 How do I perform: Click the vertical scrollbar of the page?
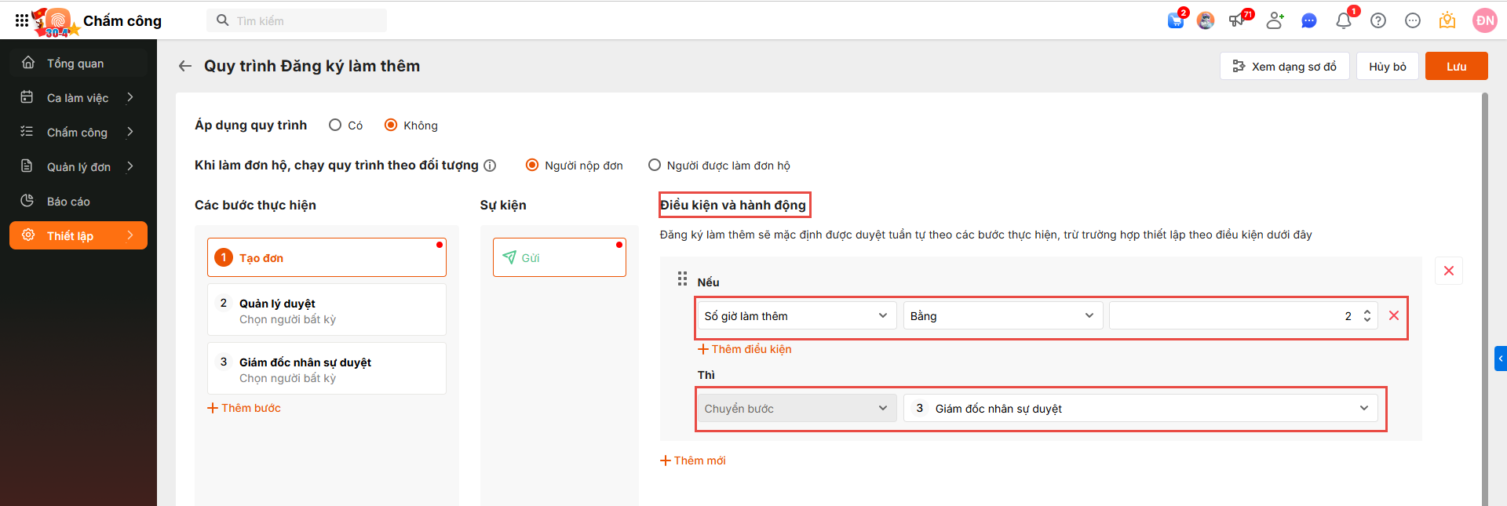point(1484,298)
